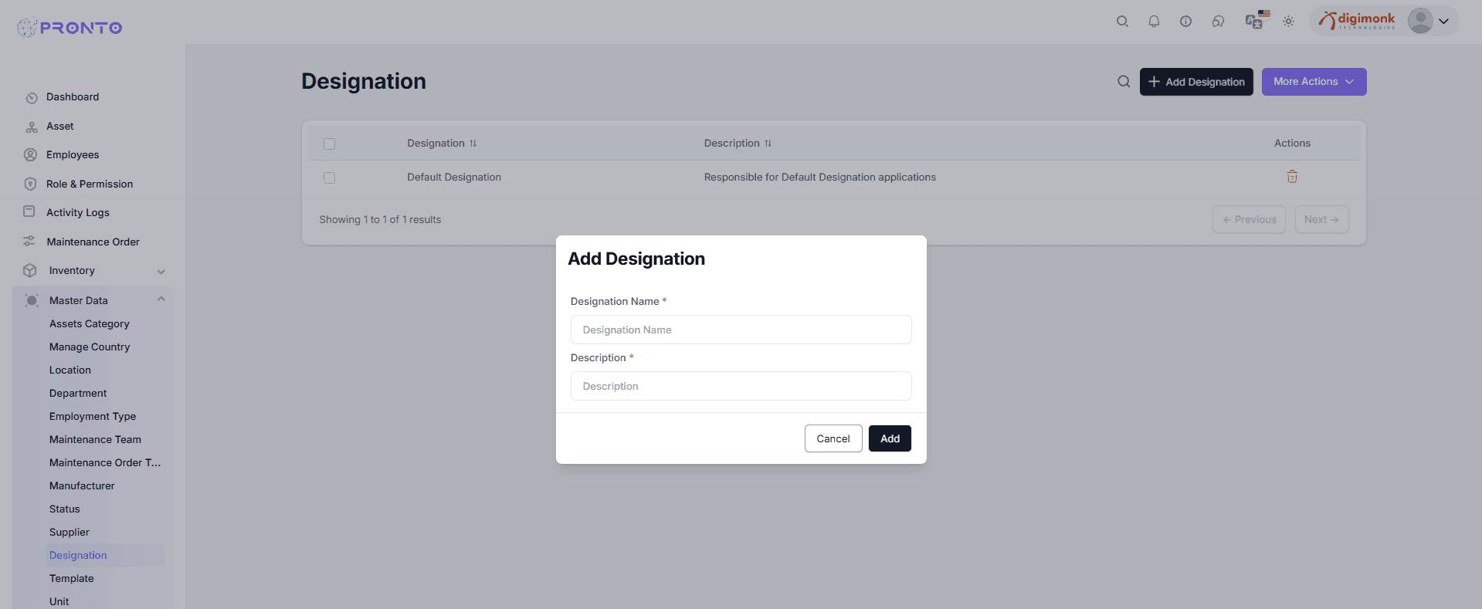Select Assets Category under Master Data

tap(90, 324)
